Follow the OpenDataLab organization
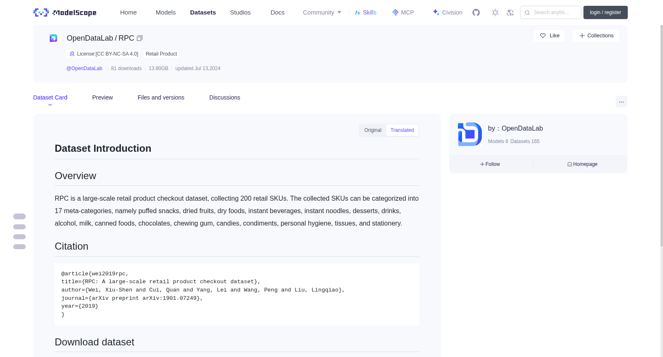663x357 pixels. (x=490, y=164)
